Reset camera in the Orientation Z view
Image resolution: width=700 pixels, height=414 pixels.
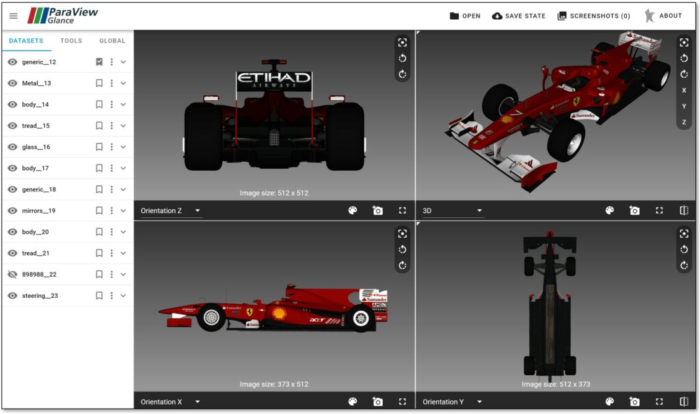[x=402, y=42]
